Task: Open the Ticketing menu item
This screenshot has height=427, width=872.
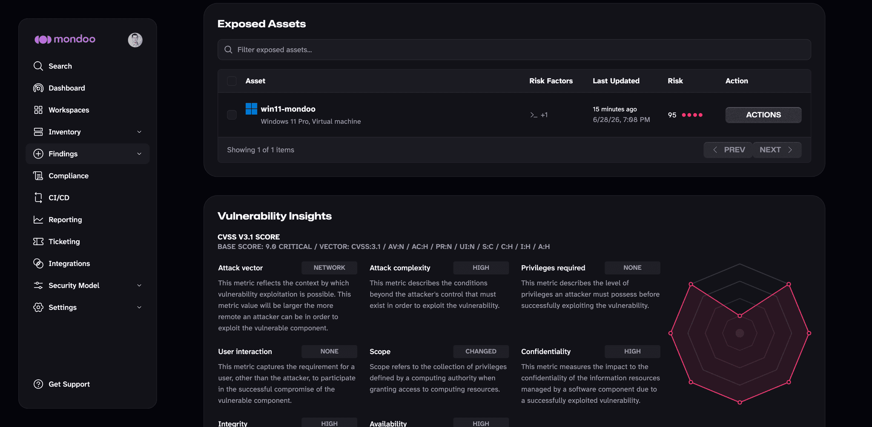Action: pos(88,242)
